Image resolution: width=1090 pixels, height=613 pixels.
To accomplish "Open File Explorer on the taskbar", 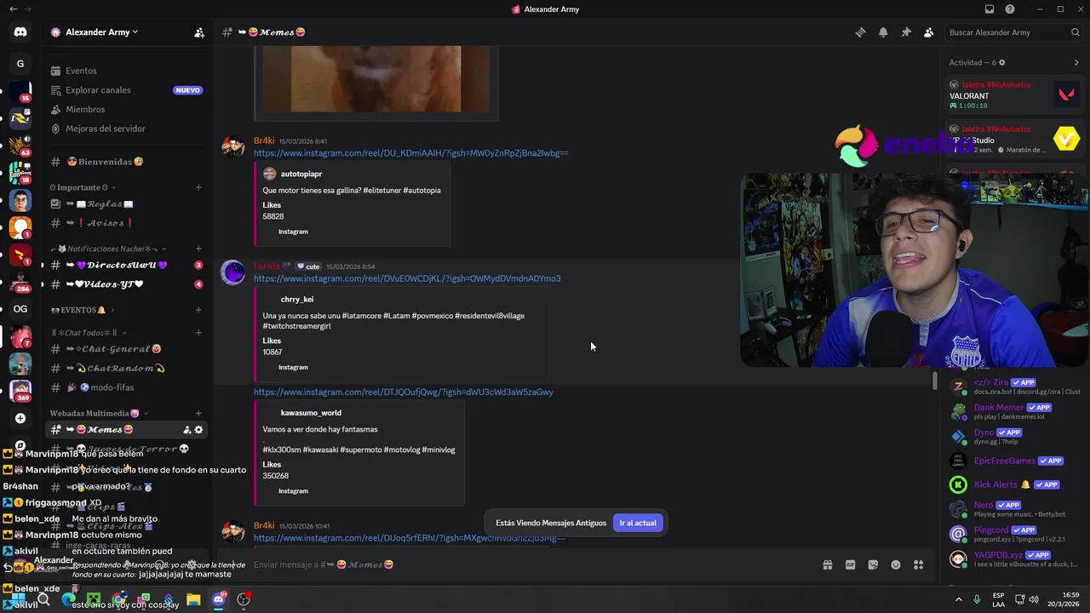I will coord(193,599).
